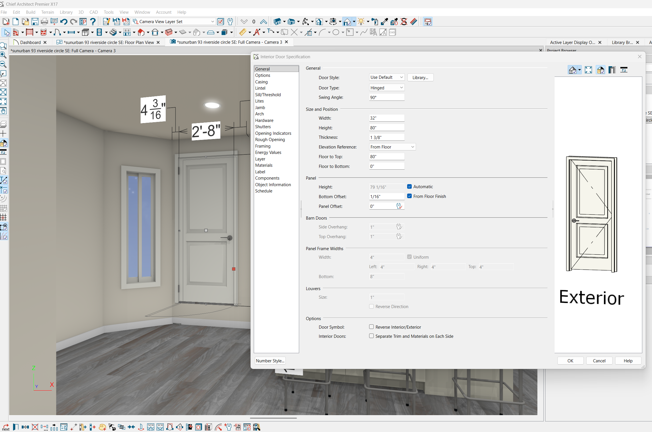
Task: Click the Number Style... button
Action: (270, 361)
